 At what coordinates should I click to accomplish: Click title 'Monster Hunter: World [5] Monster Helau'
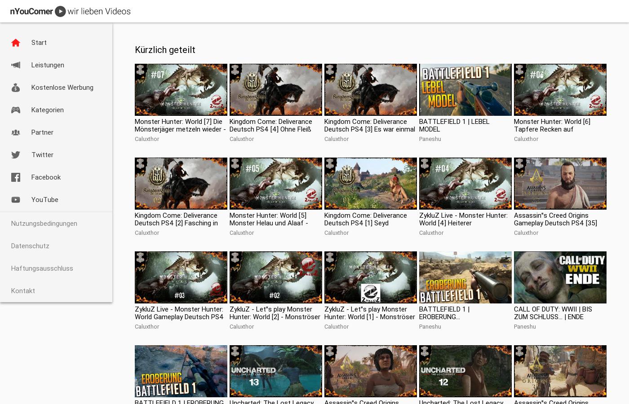(269, 219)
